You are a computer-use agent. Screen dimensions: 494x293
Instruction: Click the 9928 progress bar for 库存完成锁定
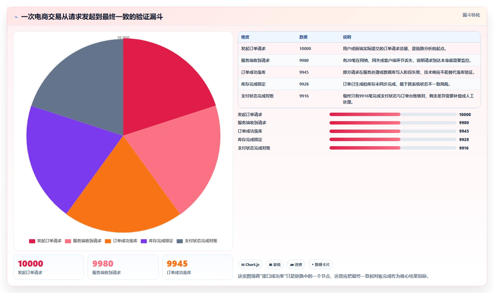pyautogui.click(x=393, y=139)
